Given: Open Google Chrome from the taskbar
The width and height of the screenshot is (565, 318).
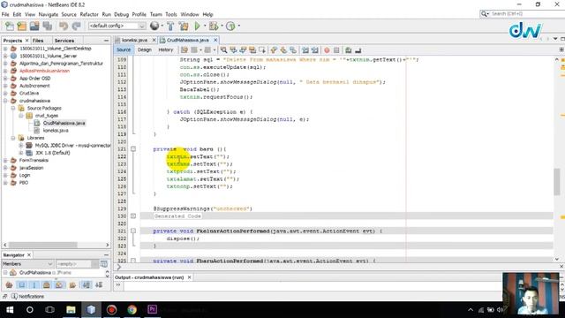Looking at the screenshot, I should click(132, 309).
